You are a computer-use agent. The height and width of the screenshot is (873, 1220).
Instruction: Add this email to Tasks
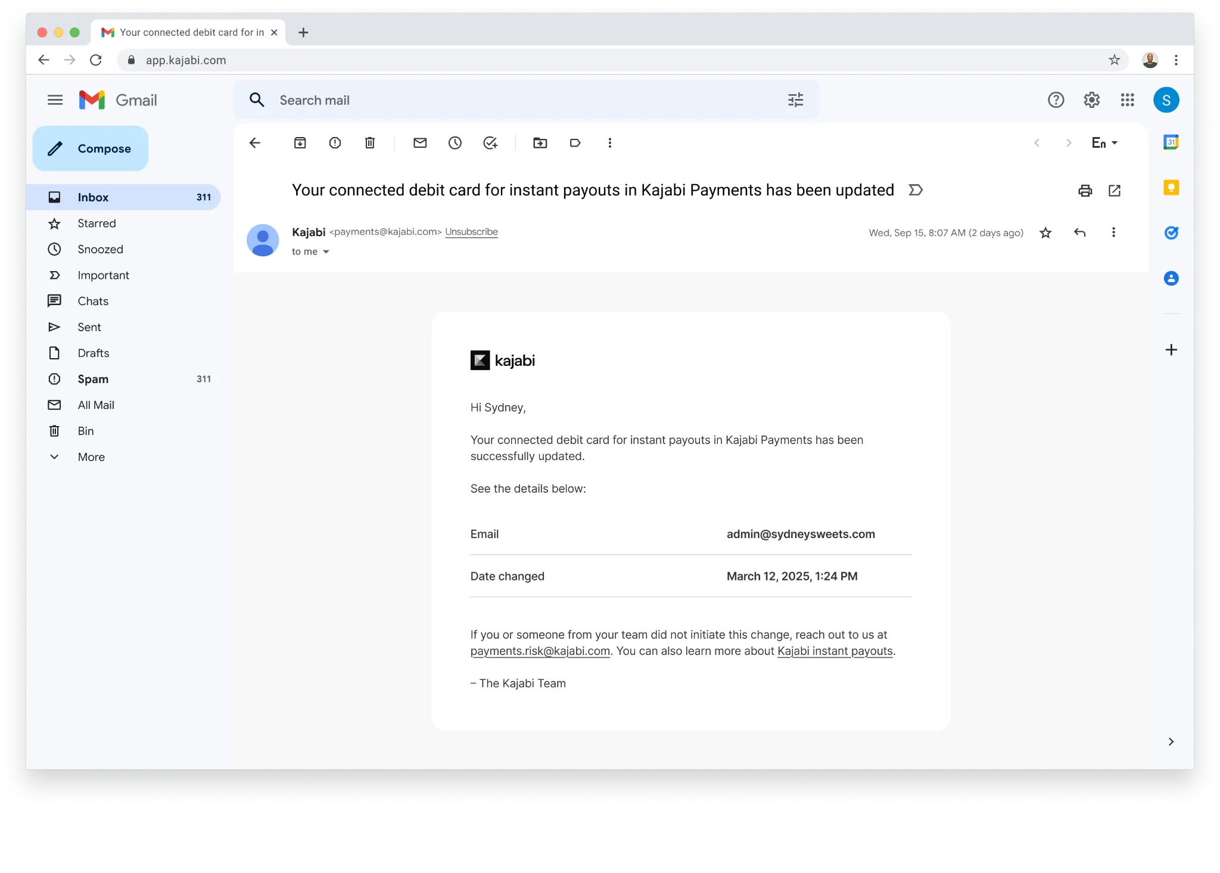tap(490, 143)
